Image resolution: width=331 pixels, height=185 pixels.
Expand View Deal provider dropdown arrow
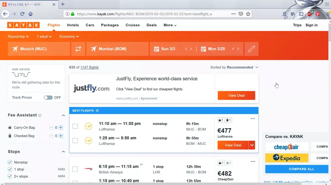tap(252, 145)
